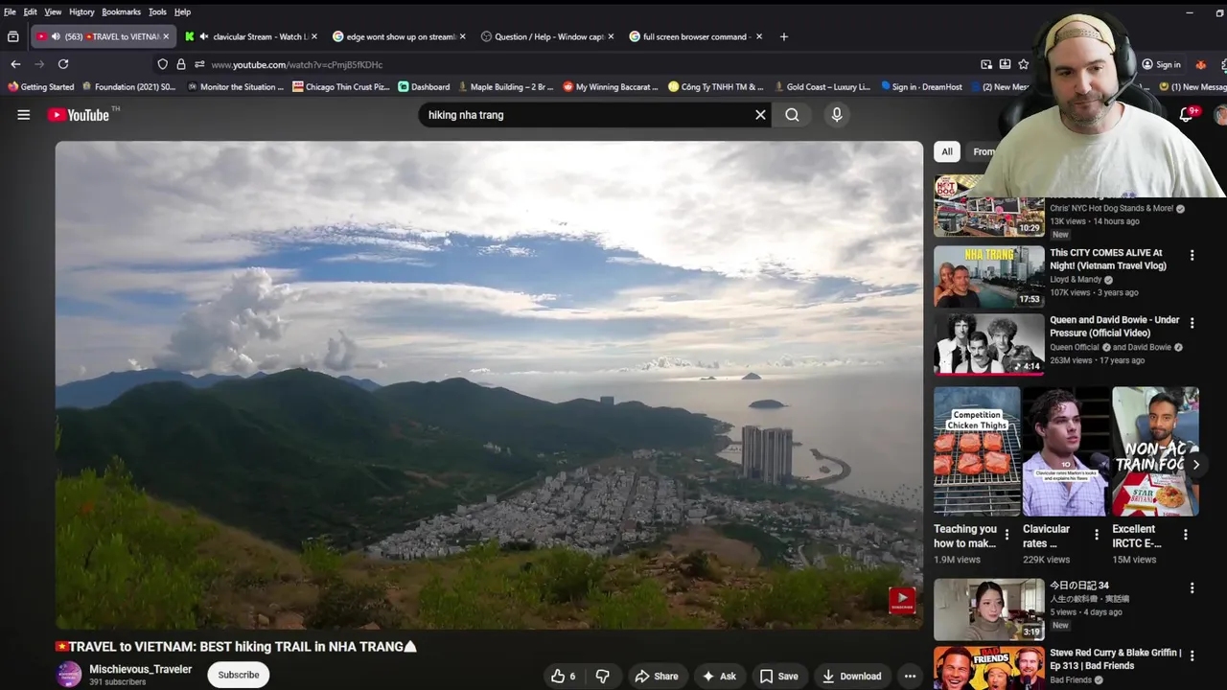
Task: Open the Mischievous_Traveler channel avatar
Action: tap(69, 674)
